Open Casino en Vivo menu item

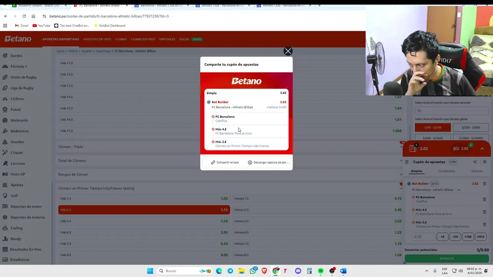(x=143, y=39)
